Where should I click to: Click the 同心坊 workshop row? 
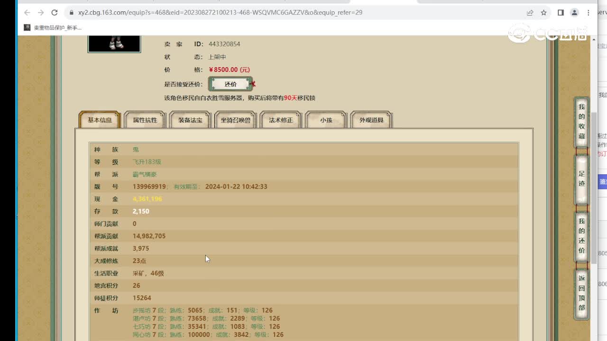click(x=208, y=335)
